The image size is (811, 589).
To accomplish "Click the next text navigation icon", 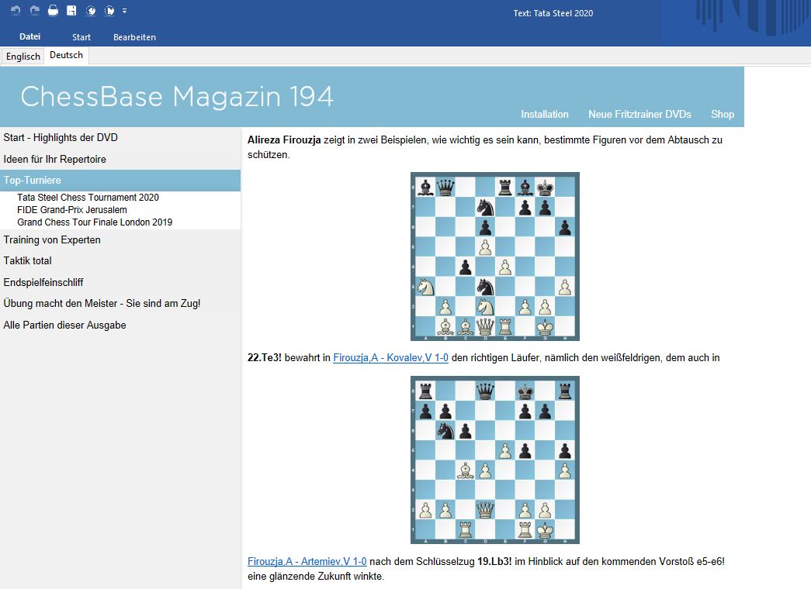I will [109, 11].
